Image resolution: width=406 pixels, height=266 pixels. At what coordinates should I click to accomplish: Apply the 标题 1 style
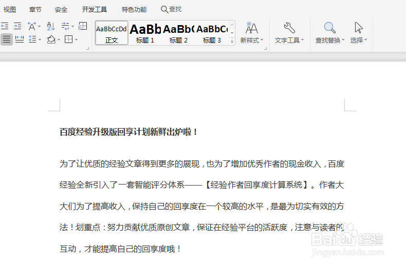pyautogui.click(x=145, y=33)
